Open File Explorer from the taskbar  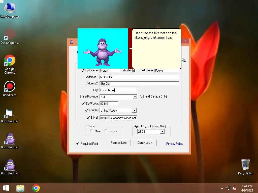pyautogui.click(x=20, y=188)
